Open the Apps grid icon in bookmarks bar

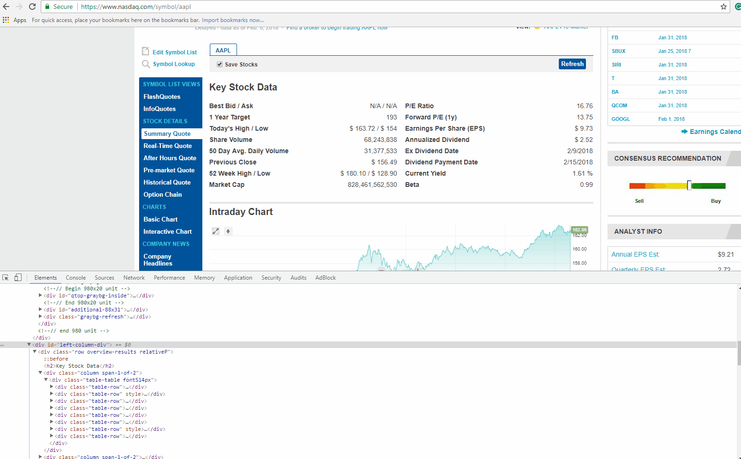tap(6, 20)
